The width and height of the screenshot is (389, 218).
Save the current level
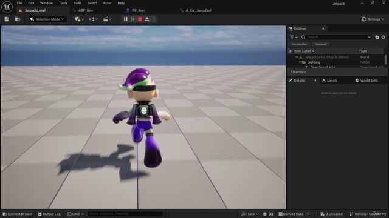tap(7, 19)
